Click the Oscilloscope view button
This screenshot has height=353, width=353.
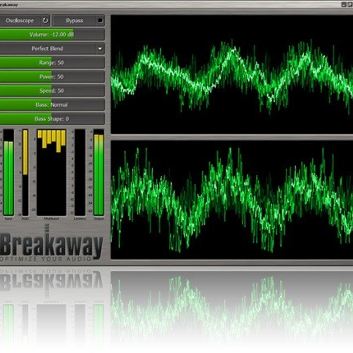(25, 21)
